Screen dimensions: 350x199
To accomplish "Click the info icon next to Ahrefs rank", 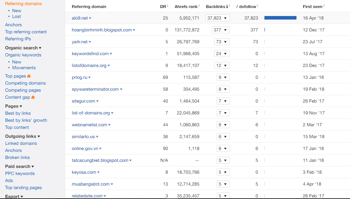I will (199, 5).
